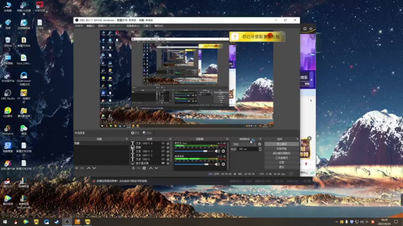Open notification center in taskbar
The height and width of the screenshot is (226, 403).
coord(396,221)
